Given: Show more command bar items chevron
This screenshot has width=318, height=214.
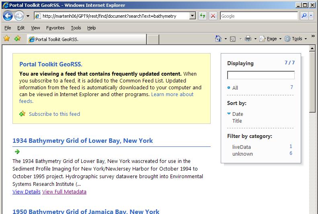Looking at the screenshot, I should point(313,36).
